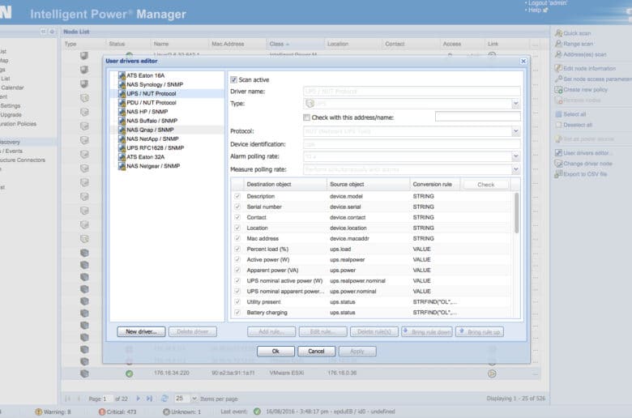632x418 pixels.
Task: Close the User drivers editor dialog
Action: (523, 61)
